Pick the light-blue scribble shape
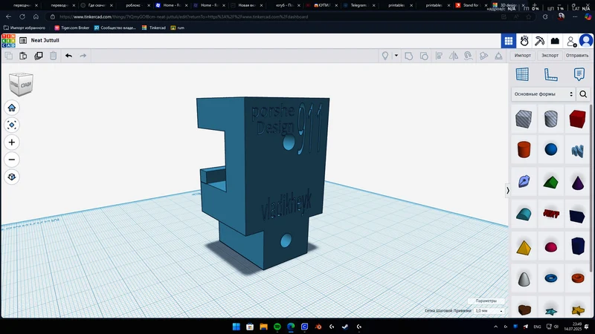Screen dimensions: 595x334 (577, 151)
